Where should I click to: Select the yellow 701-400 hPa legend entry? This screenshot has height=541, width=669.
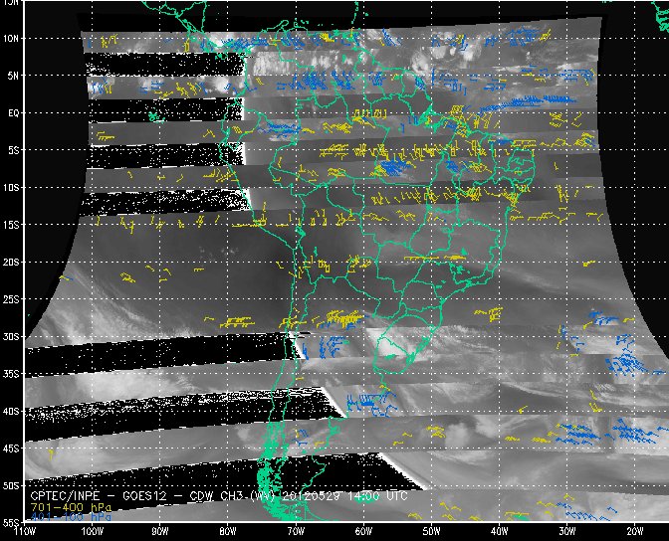pos(71,507)
